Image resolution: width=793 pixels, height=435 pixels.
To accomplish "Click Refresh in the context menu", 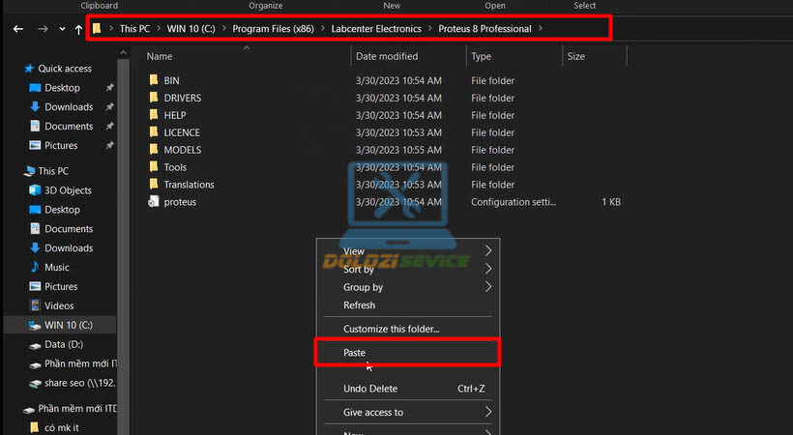I will pyautogui.click(x=360, y=305).
